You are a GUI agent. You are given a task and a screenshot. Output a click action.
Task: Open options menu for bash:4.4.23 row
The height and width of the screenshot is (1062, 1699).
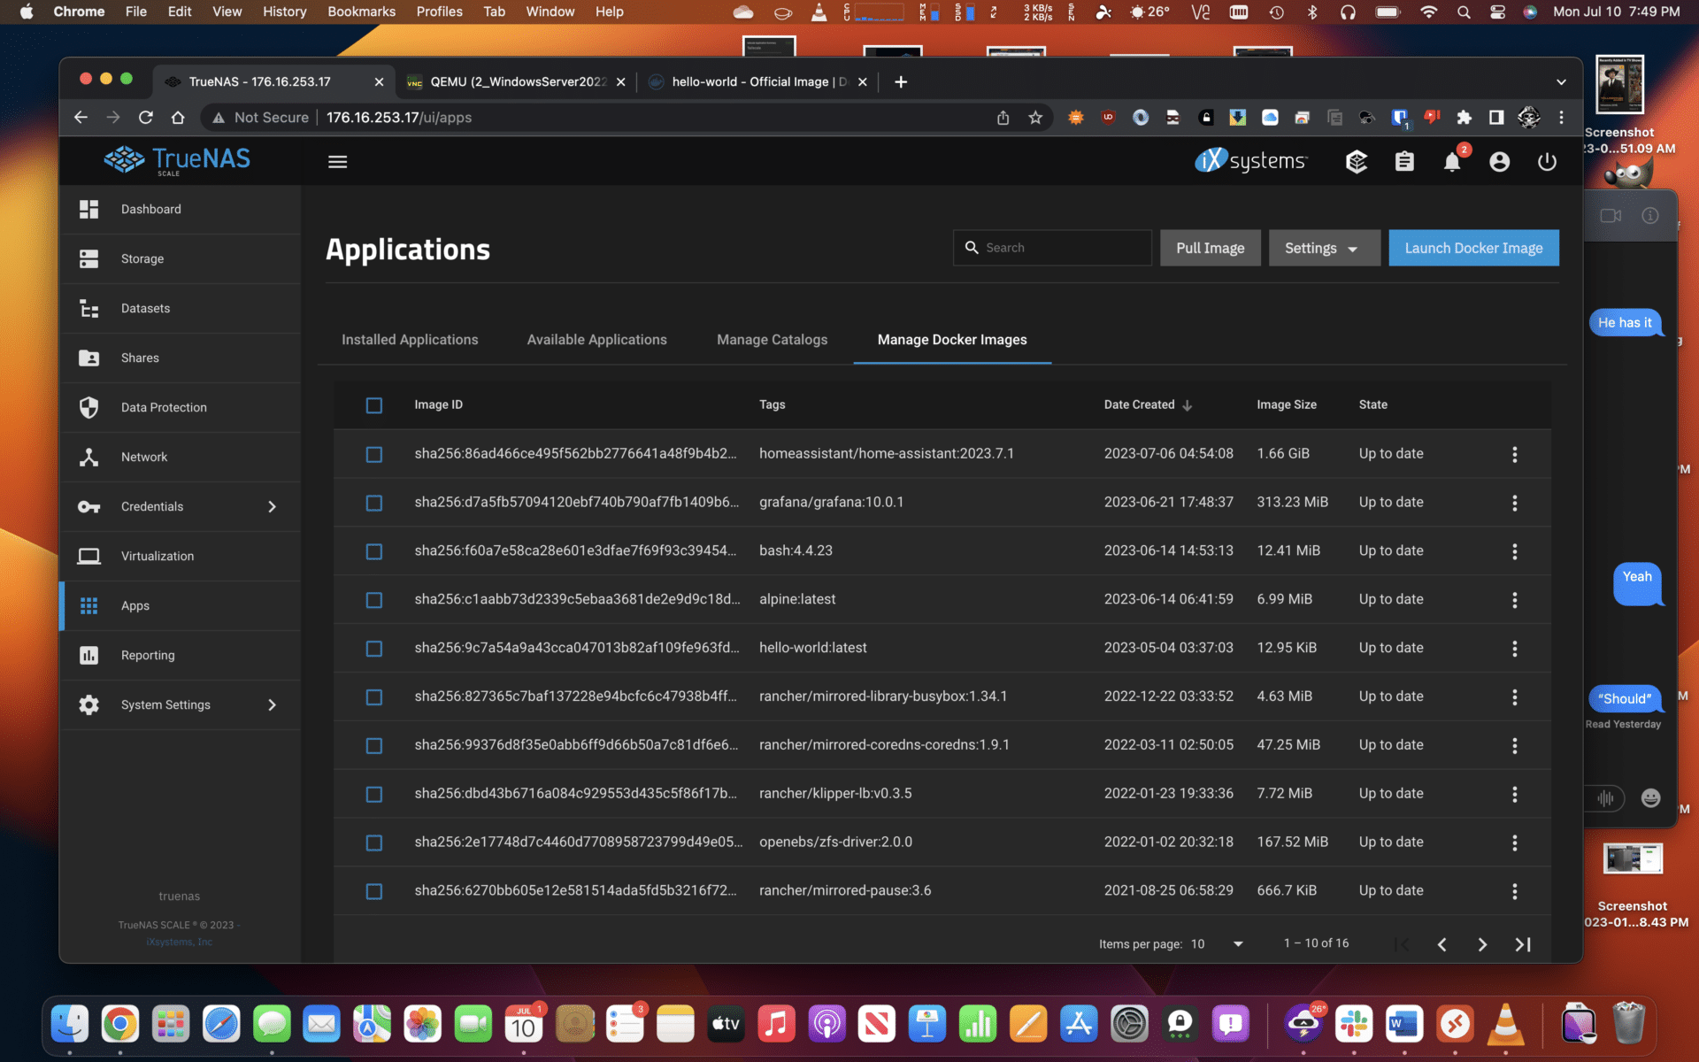(1514, 551)
